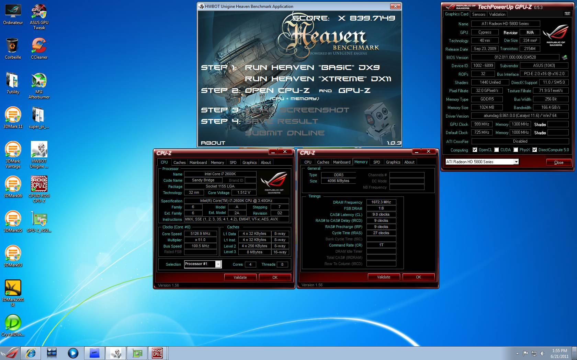Launch CCleaner from the desktop
Screen dimensions: 577x360
click(39, 48)
